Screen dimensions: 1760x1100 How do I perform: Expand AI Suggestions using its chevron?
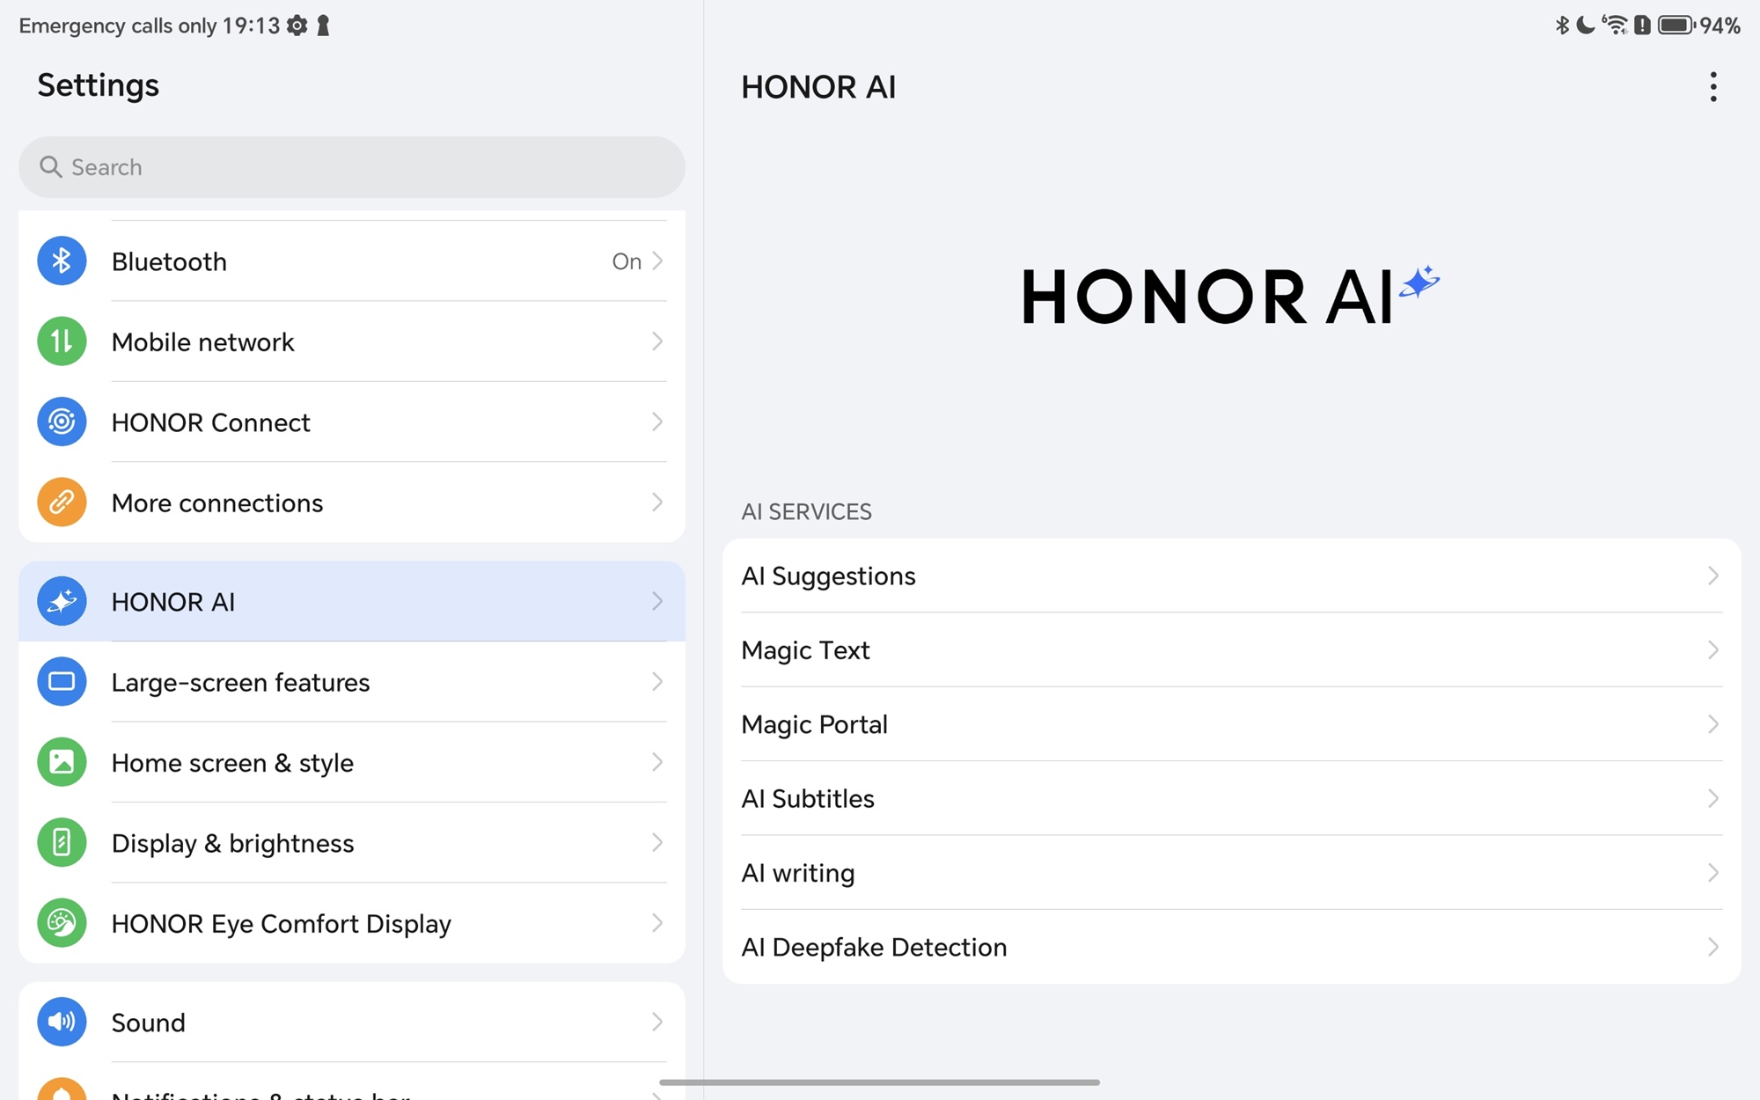[x=1712, y=576]
